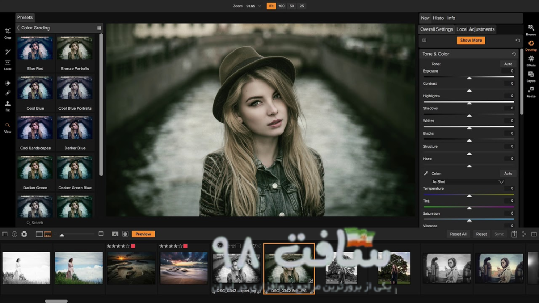Switch to filmstrip view

48,234
